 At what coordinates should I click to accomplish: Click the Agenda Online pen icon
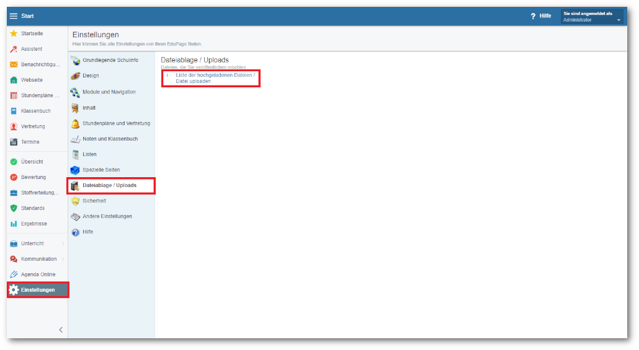(x=14, y=274)
